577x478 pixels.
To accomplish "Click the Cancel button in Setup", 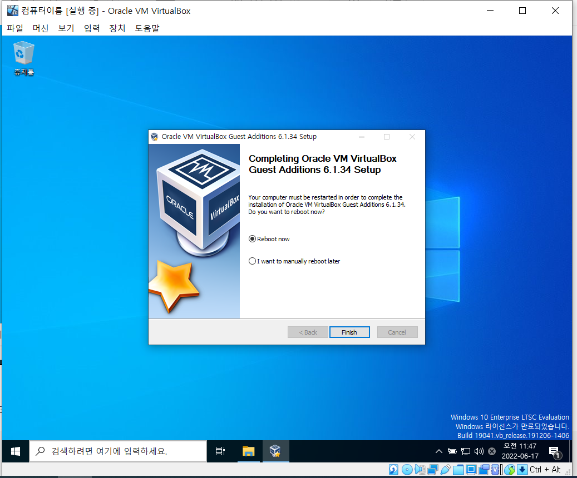I will [397, 332].
